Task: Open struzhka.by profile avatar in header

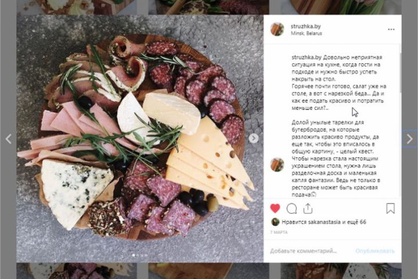Action: point(278,29)
